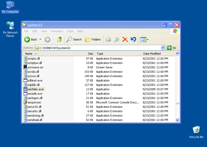This screenshot has height=147, width=207.
Task: Expand the Views dropdown arrow
Action: (147, 39)
